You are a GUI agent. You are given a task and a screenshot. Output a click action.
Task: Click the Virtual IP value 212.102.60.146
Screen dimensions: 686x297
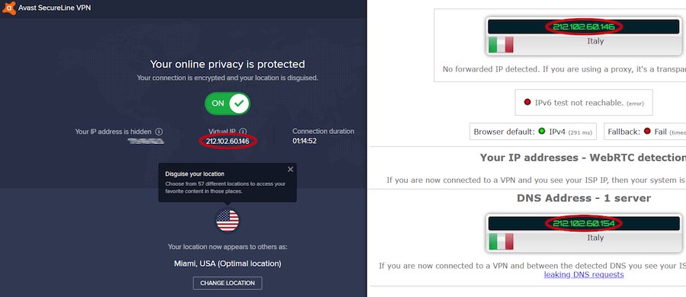[x=227, y=142]
